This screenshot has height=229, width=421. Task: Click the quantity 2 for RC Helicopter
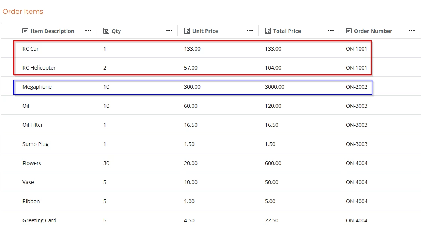pyautogui.click(x=105, y=68)
